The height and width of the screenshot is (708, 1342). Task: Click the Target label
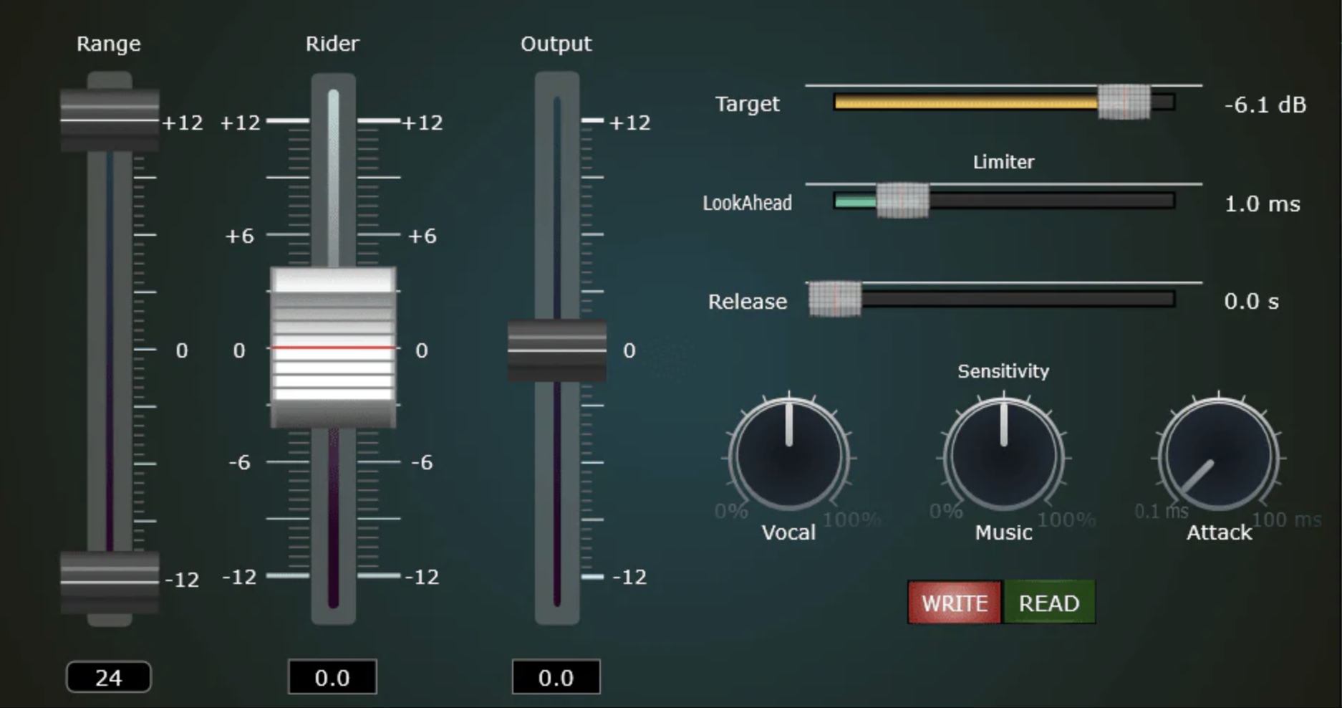click(x=747, y=105)
